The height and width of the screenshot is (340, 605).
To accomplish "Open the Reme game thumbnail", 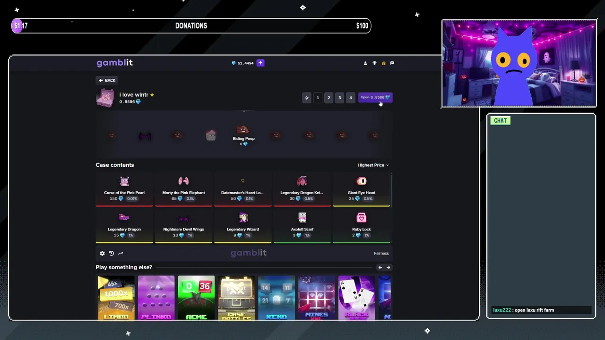I will tap(196, 298).
